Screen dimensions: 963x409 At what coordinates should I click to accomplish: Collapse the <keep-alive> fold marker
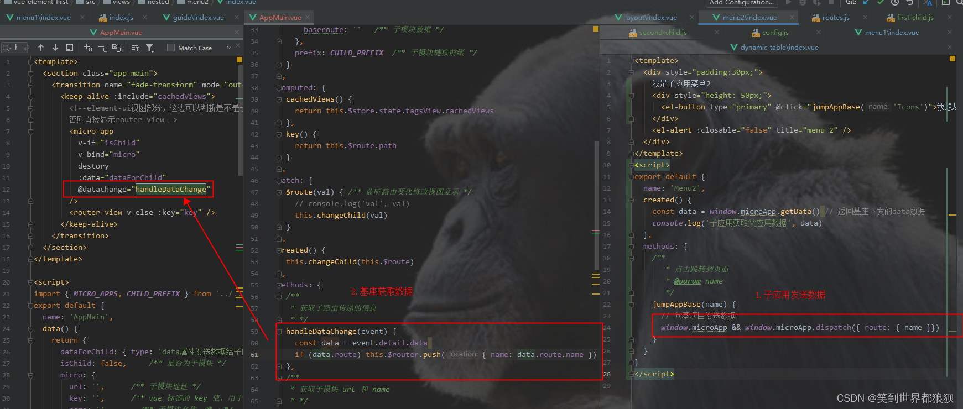pos(31,96)
